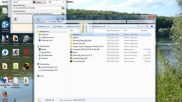This screenshot has width=182, height=102.
Task: Open Рабочий стол in sidebar
Action: coord(45,40)
